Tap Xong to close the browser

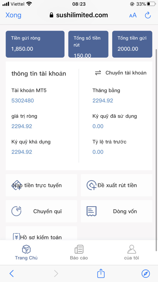pyautogui.click(x=13, y=15)
